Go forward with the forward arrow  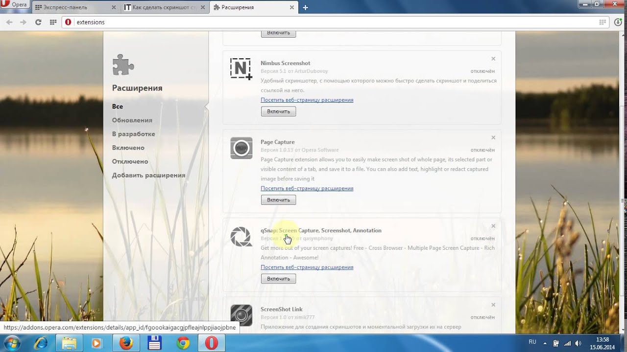[x=23, y=22]
